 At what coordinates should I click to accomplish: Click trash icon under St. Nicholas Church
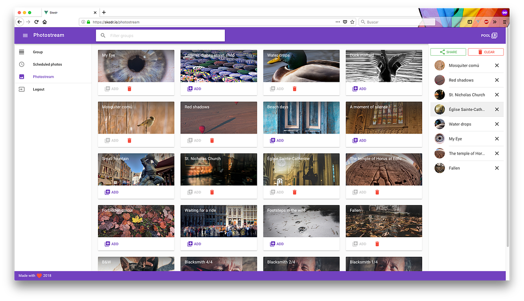point(212,192)
